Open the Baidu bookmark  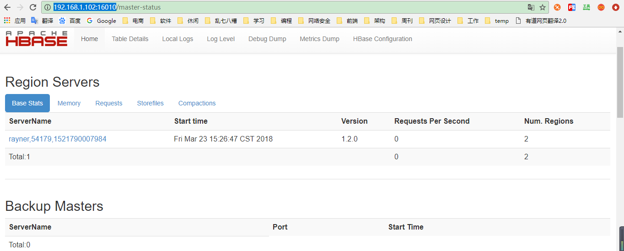click(70, 21)
